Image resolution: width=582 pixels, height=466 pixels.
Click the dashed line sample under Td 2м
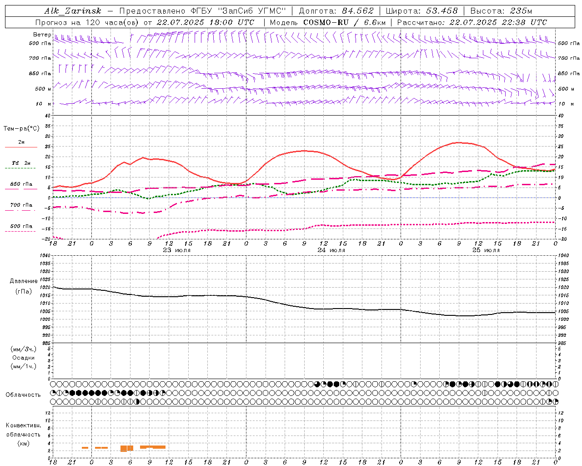point(21,168)
